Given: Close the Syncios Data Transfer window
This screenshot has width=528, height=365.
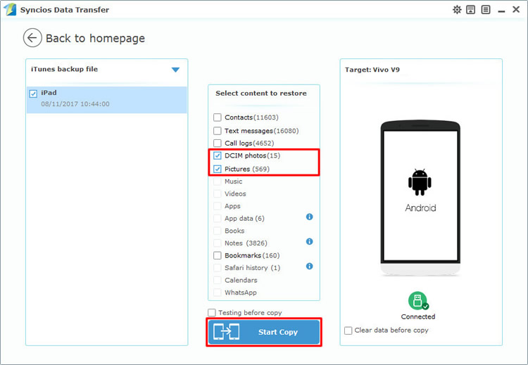Looking at the screenshot, I should (516, 10).
